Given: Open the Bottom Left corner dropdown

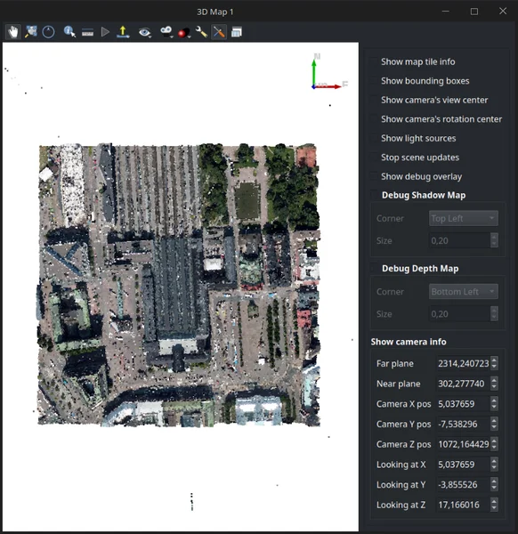Looking at the screenshot, I should click(x=464, y=292).
